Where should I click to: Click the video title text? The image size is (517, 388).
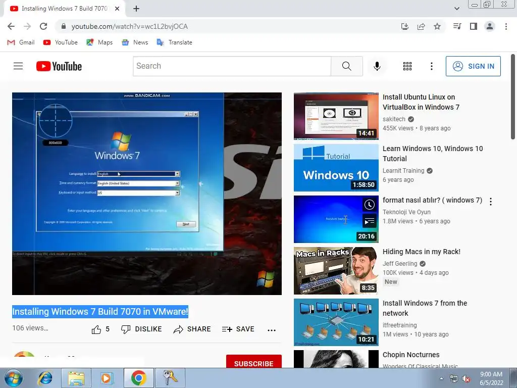[x=100, y=311]
